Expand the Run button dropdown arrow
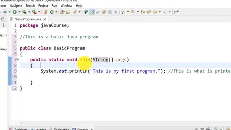The image size is (231, 130). click(x=19, y=12)
